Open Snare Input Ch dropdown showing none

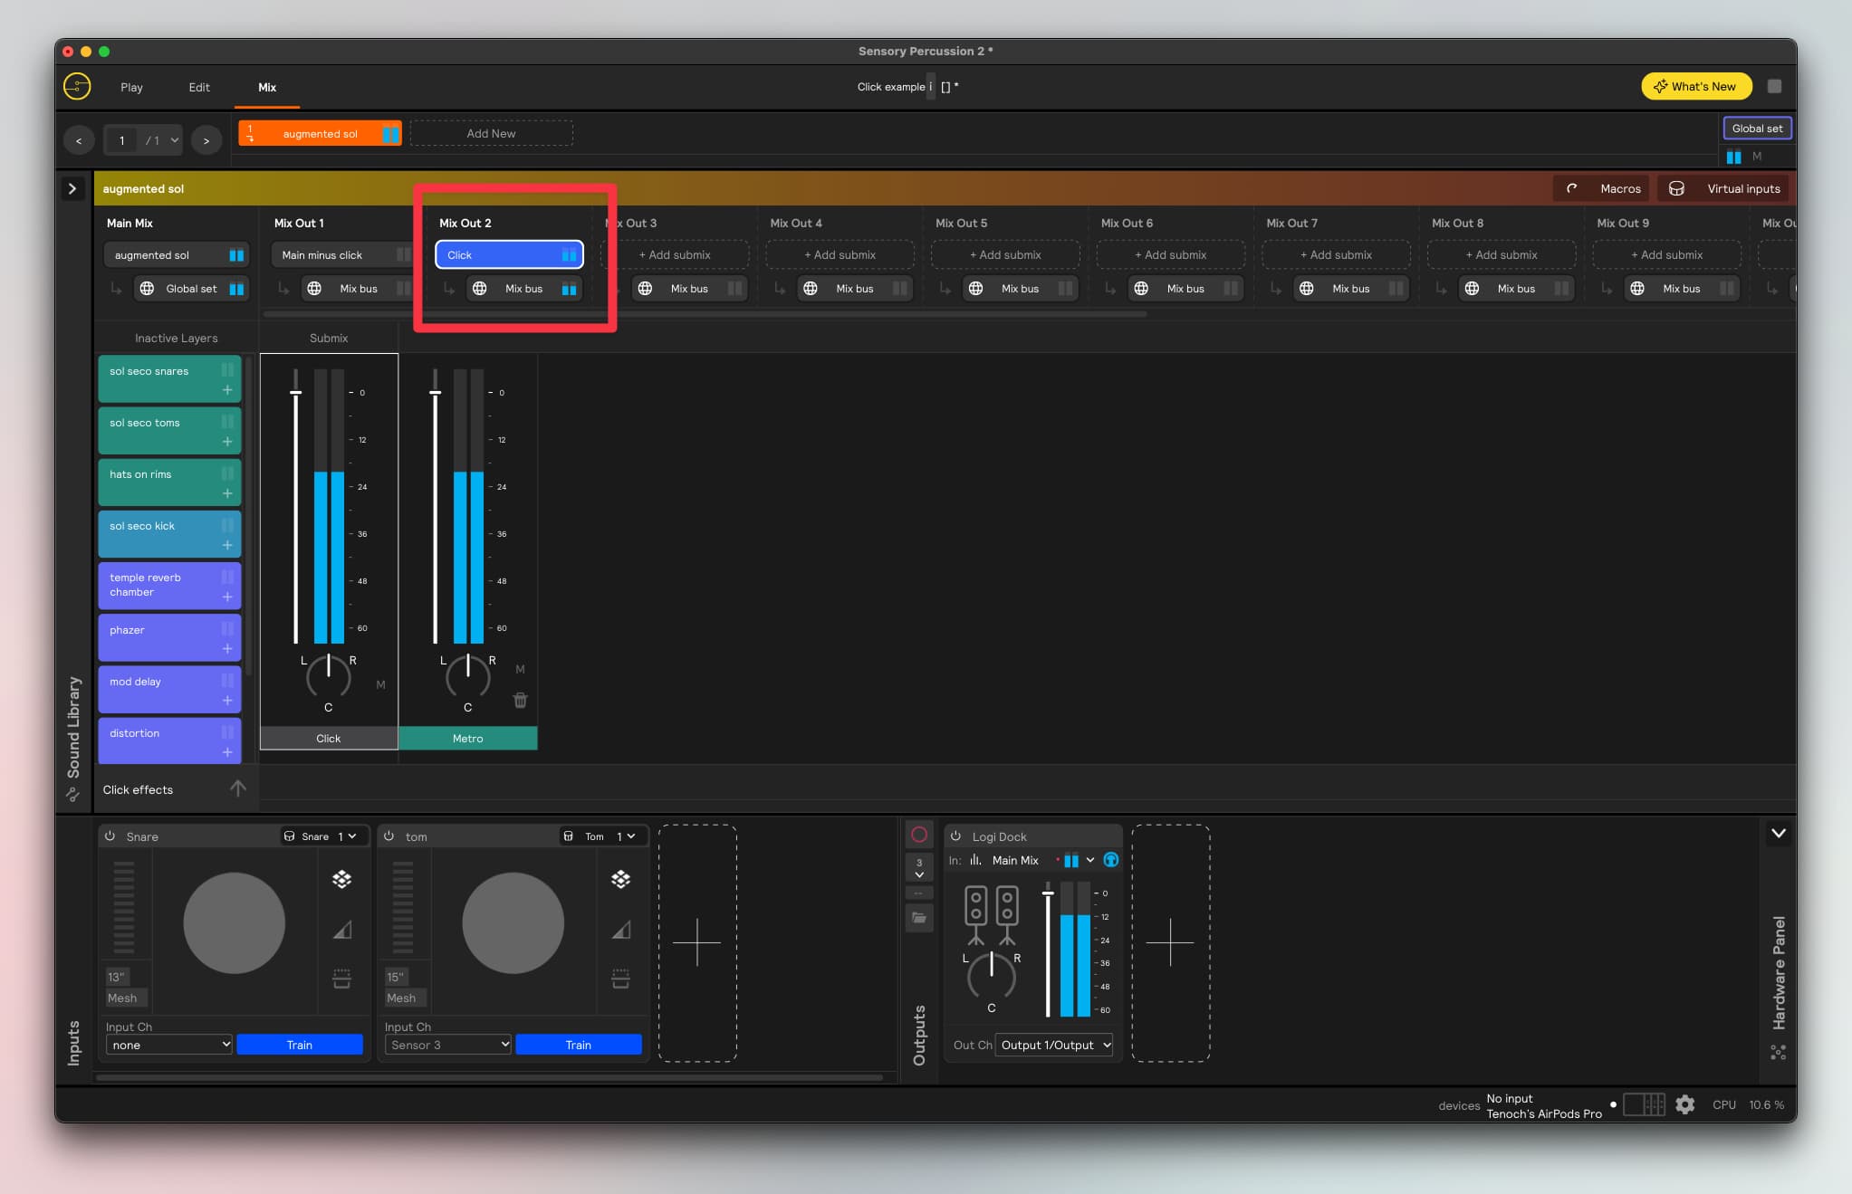click(x=169, y=1045)
